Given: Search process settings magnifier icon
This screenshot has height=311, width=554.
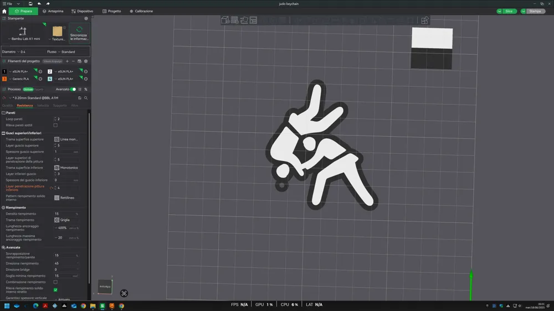Looking at the screenshot, I should click(x=86, y=98).
